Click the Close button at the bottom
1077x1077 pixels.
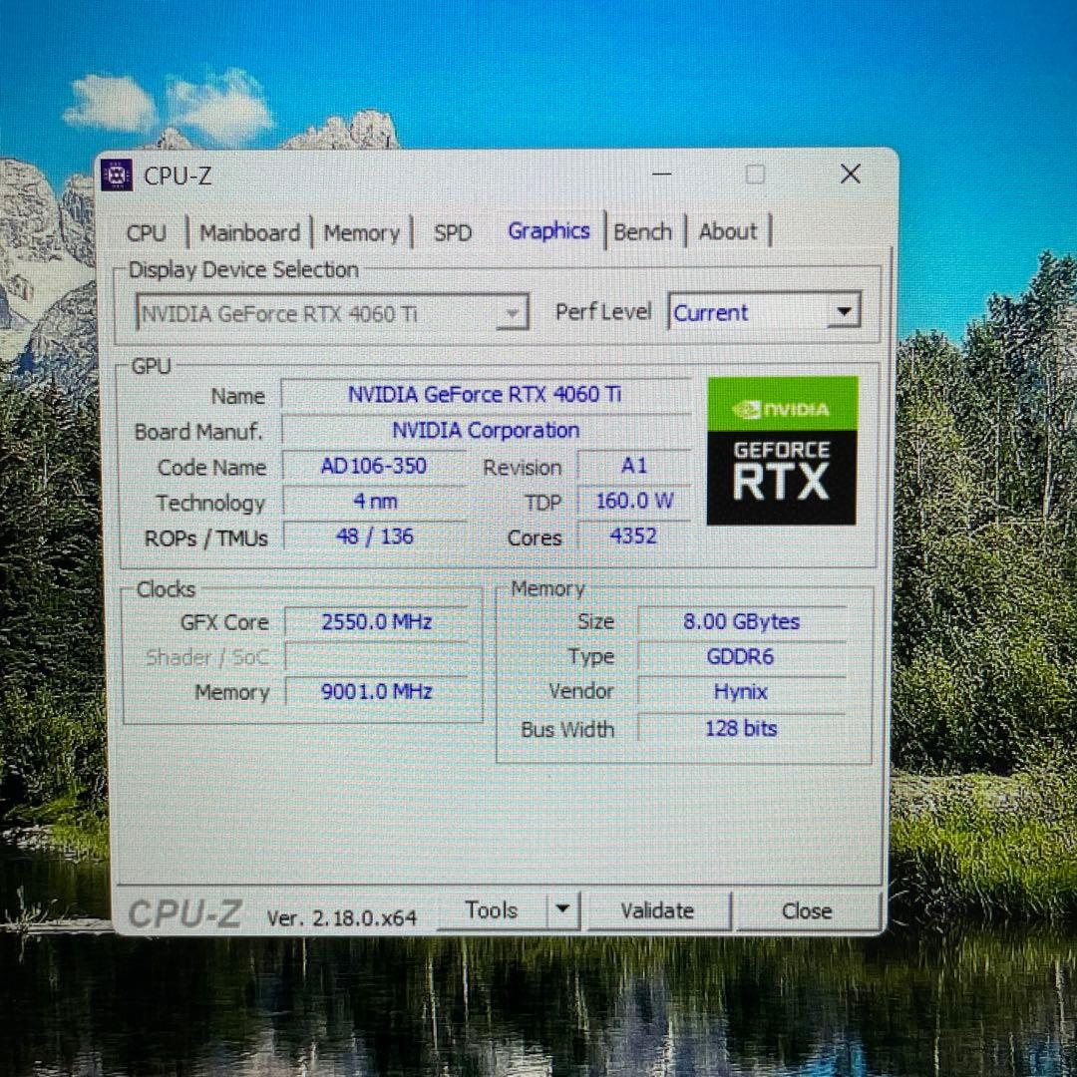coord(806,910)
